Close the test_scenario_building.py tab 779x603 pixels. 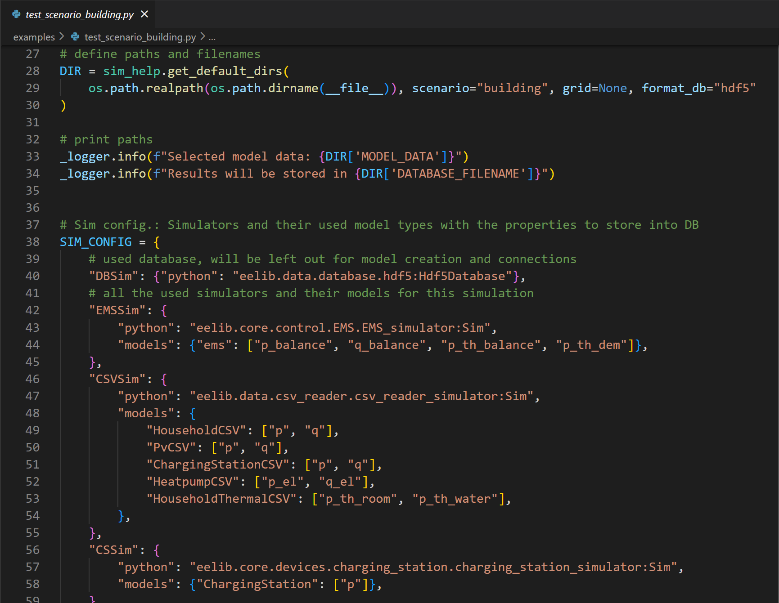(144, 14)
